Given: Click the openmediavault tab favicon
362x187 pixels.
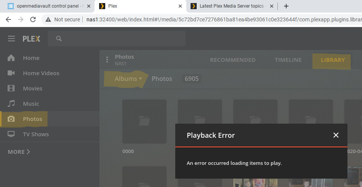Looking at the screenshot, I should click(x=11, y=6).
